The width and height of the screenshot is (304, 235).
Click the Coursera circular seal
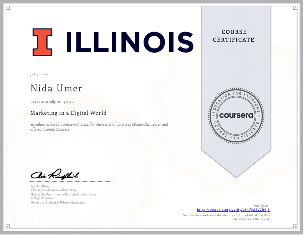point(236,116)
